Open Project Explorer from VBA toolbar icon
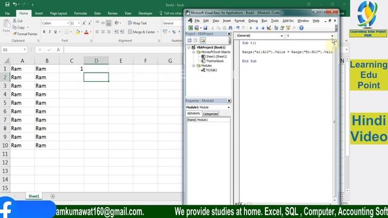The height and width of the screenshot is (218, 388). click(x=276, y=28)
